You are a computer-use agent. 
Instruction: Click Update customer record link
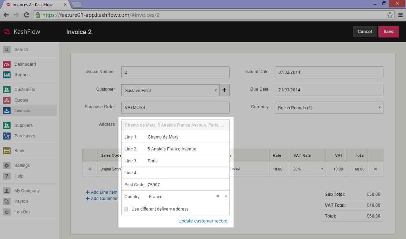point(203,221)
